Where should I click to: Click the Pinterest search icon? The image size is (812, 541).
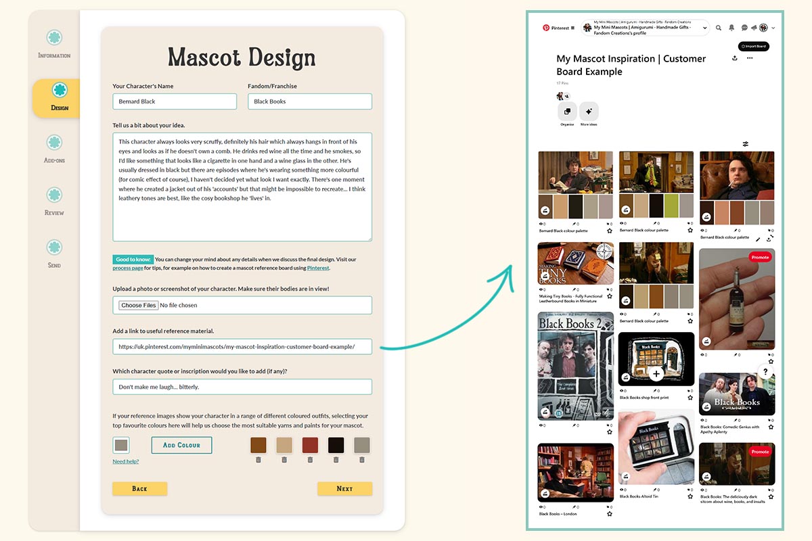pos(719,28)
